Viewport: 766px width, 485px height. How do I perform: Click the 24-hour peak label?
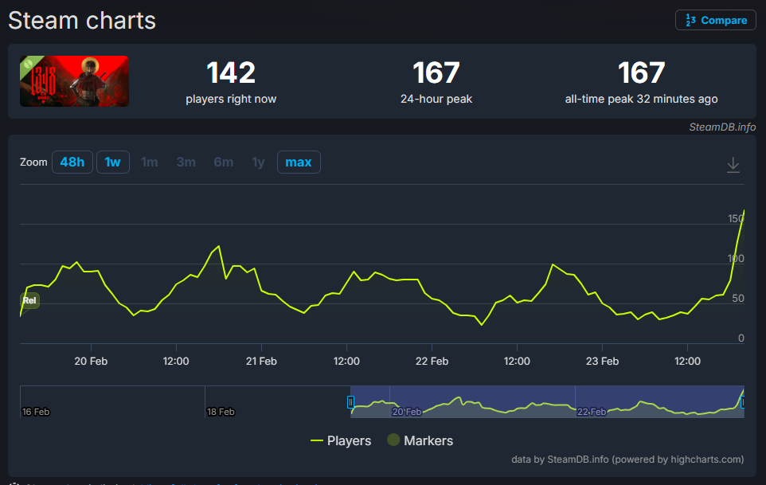pos(436,99)
